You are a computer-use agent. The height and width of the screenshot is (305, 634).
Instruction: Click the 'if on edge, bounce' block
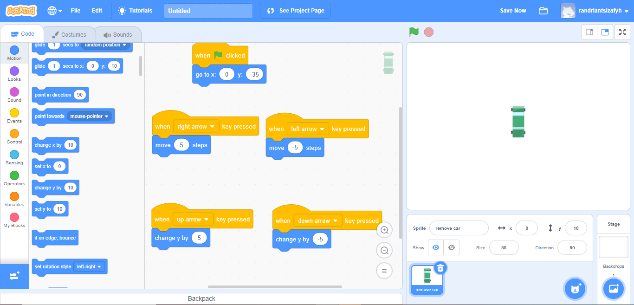tap(55, 238)
